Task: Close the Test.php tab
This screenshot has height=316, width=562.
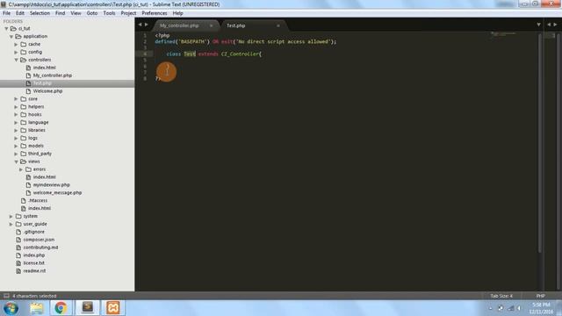Action: (278, 25)
